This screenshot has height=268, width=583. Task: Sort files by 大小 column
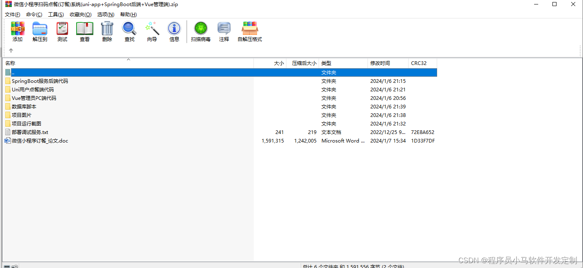click(279, 63)
